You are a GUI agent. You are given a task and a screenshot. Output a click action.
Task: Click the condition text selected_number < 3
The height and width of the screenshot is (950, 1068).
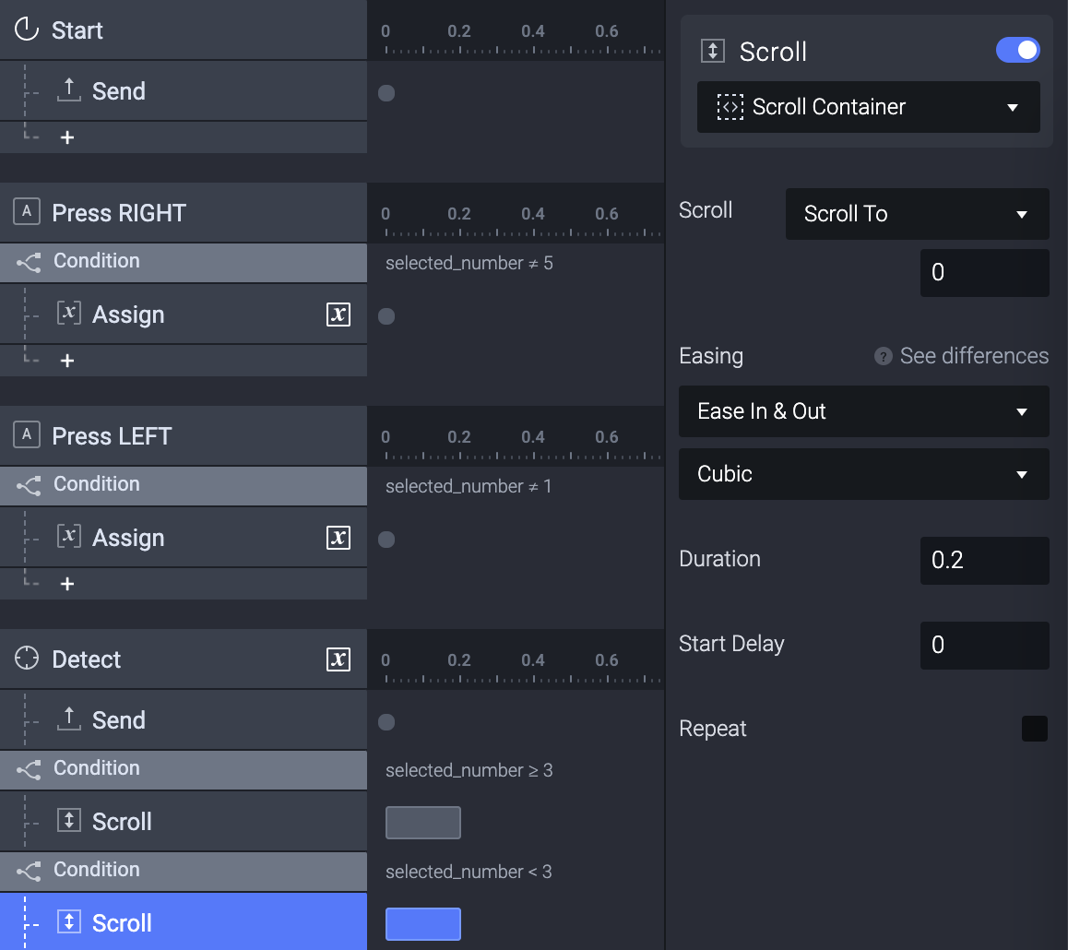coord(468,872)
